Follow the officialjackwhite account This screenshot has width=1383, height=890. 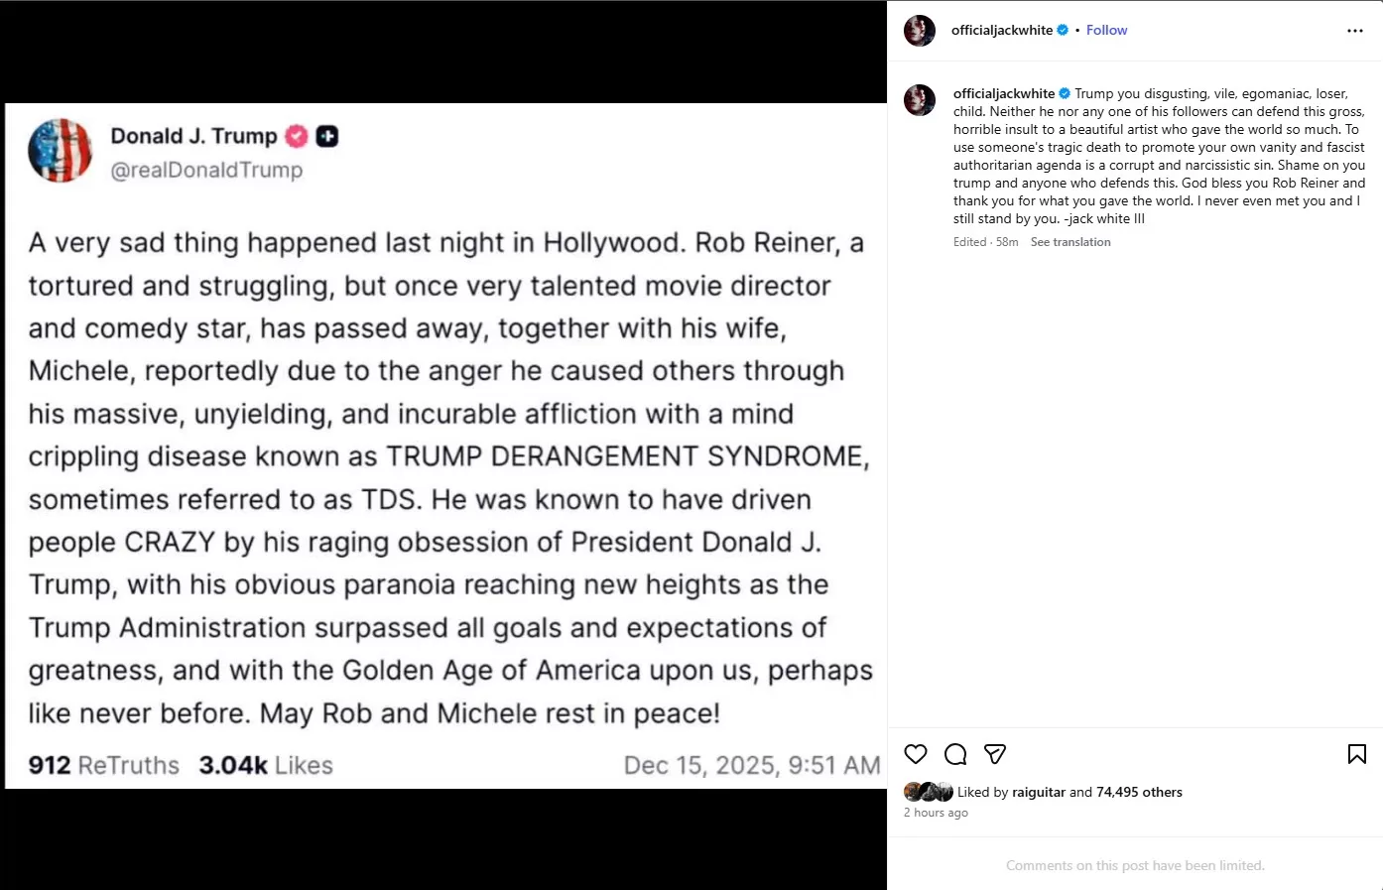click(1106, 31)
